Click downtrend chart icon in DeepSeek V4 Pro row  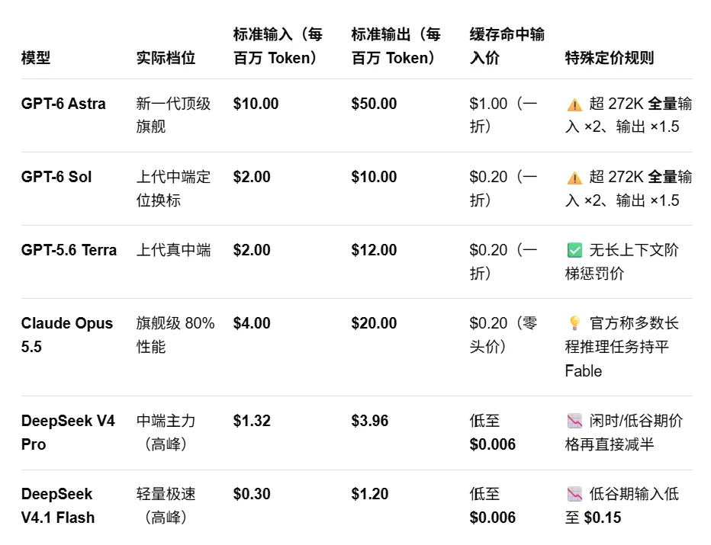tap(574, 421)
